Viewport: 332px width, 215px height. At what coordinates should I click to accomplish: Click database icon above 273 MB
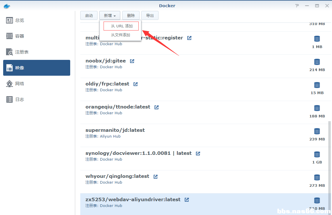pos(317,177)
